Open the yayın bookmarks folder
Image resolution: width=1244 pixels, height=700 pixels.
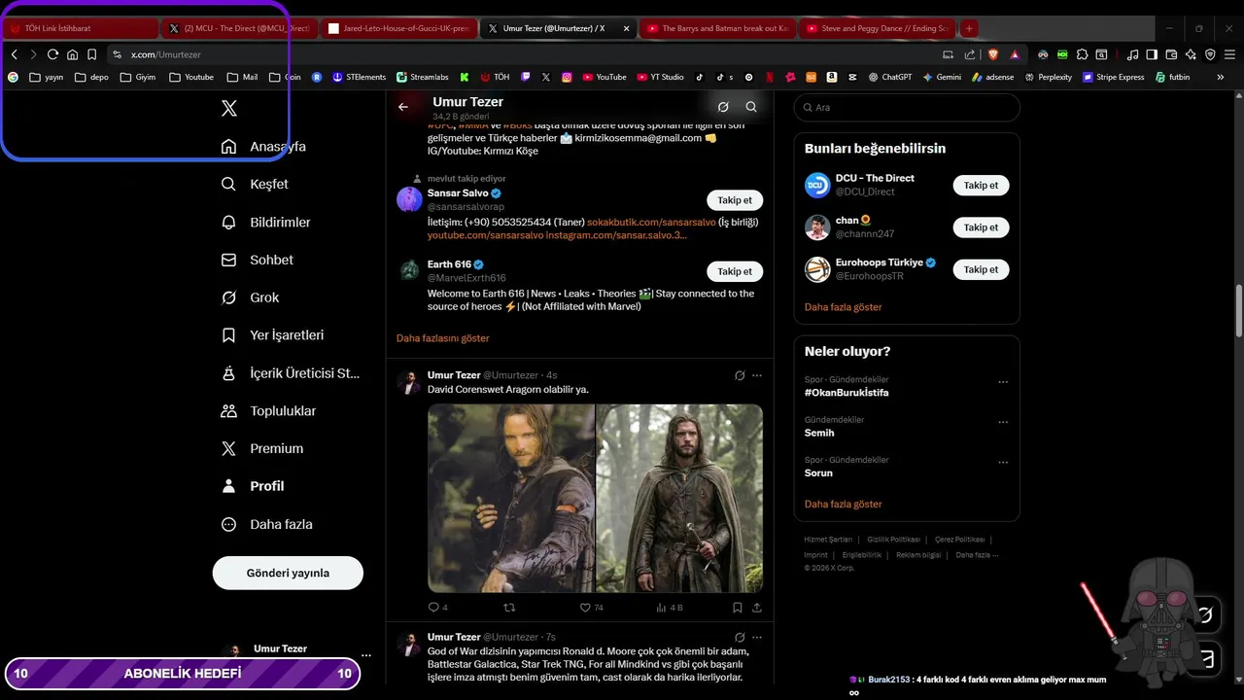47,77
